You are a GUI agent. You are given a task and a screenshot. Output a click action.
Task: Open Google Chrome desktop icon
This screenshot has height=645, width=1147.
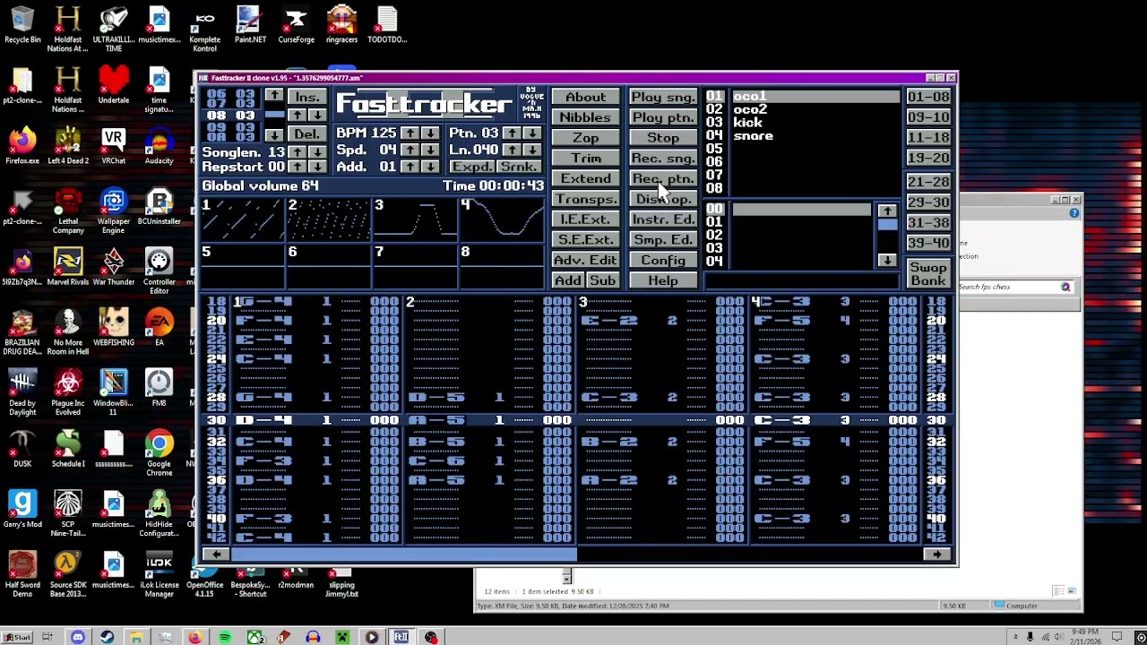[159, 453]
